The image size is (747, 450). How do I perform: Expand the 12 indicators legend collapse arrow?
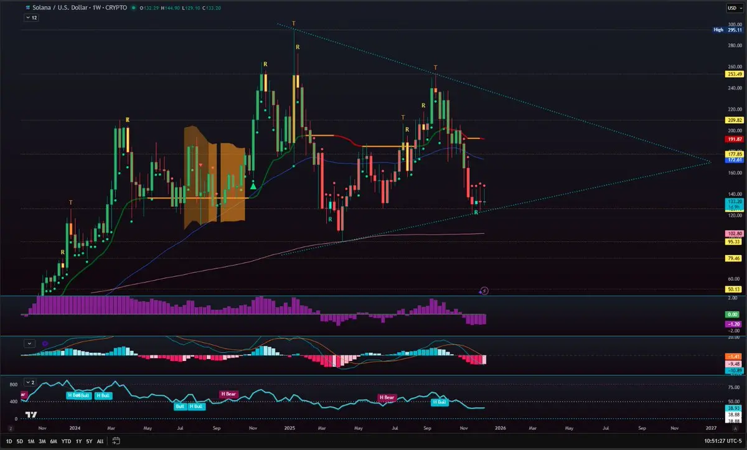[x=31, y=18]
